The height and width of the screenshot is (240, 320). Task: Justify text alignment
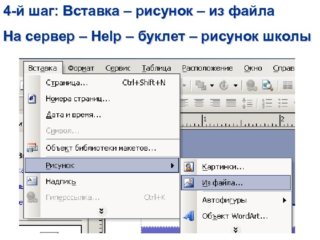click(231, 103)
